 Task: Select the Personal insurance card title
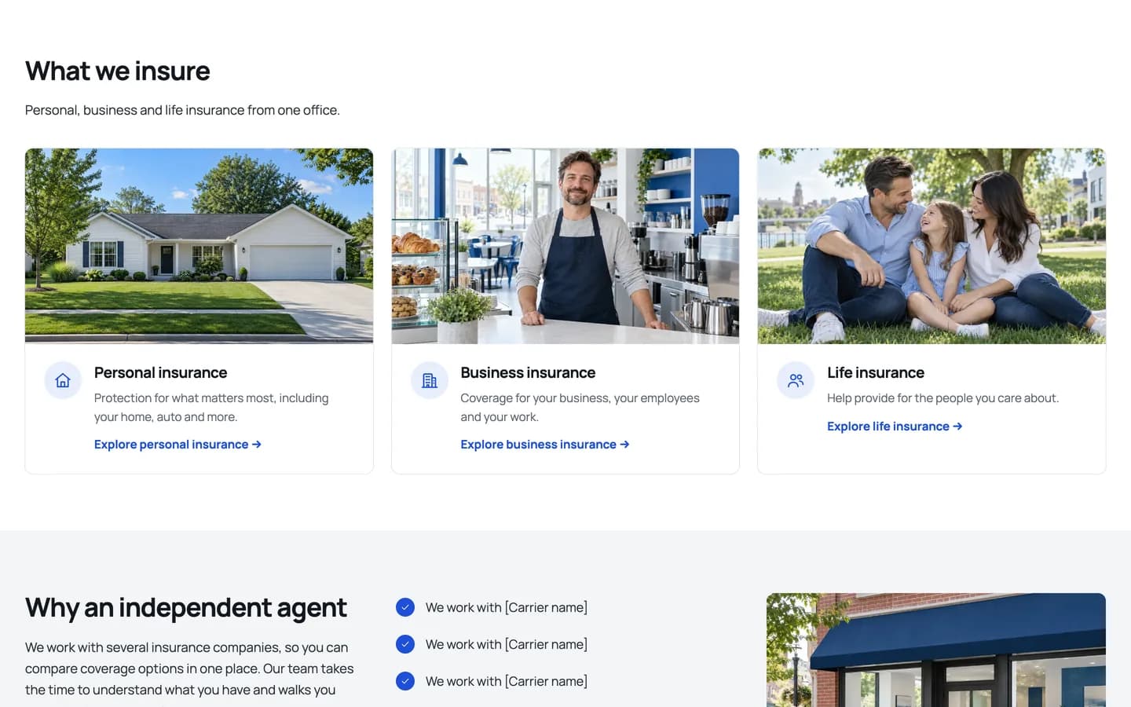tap(160, 372)
